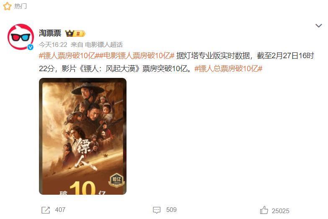Like the post with the thumbs-up icon
Screen dimensions: 328x219
[x=264, y=210]
